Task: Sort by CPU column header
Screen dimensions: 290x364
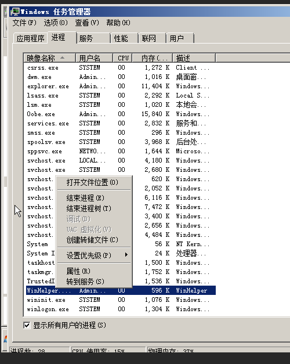Action: click(x=123, y=58)
